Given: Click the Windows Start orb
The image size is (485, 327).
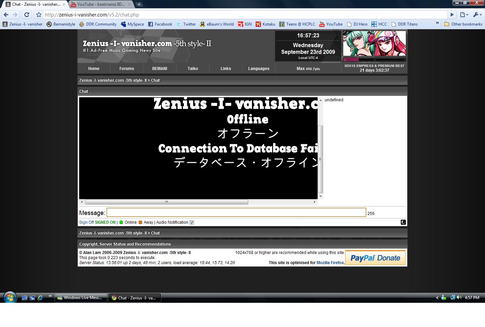Looking at the screenshot, I should [x=10, y=298].
